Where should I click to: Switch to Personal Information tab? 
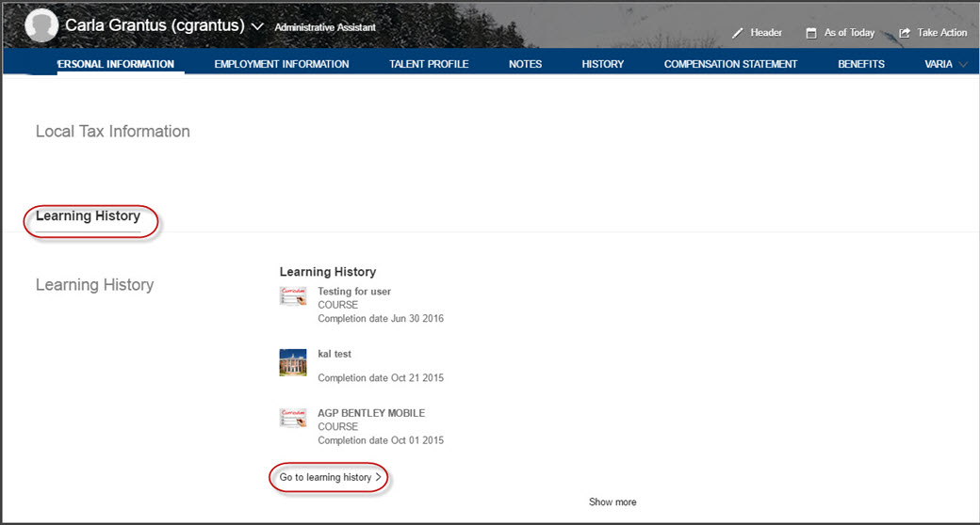pos(116,64)
